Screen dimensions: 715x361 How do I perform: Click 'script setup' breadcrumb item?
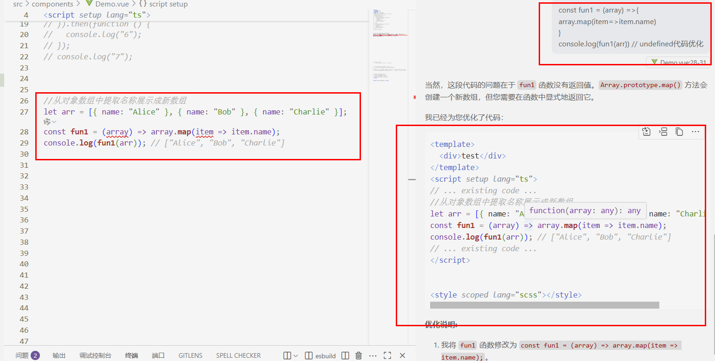[168, 4]
